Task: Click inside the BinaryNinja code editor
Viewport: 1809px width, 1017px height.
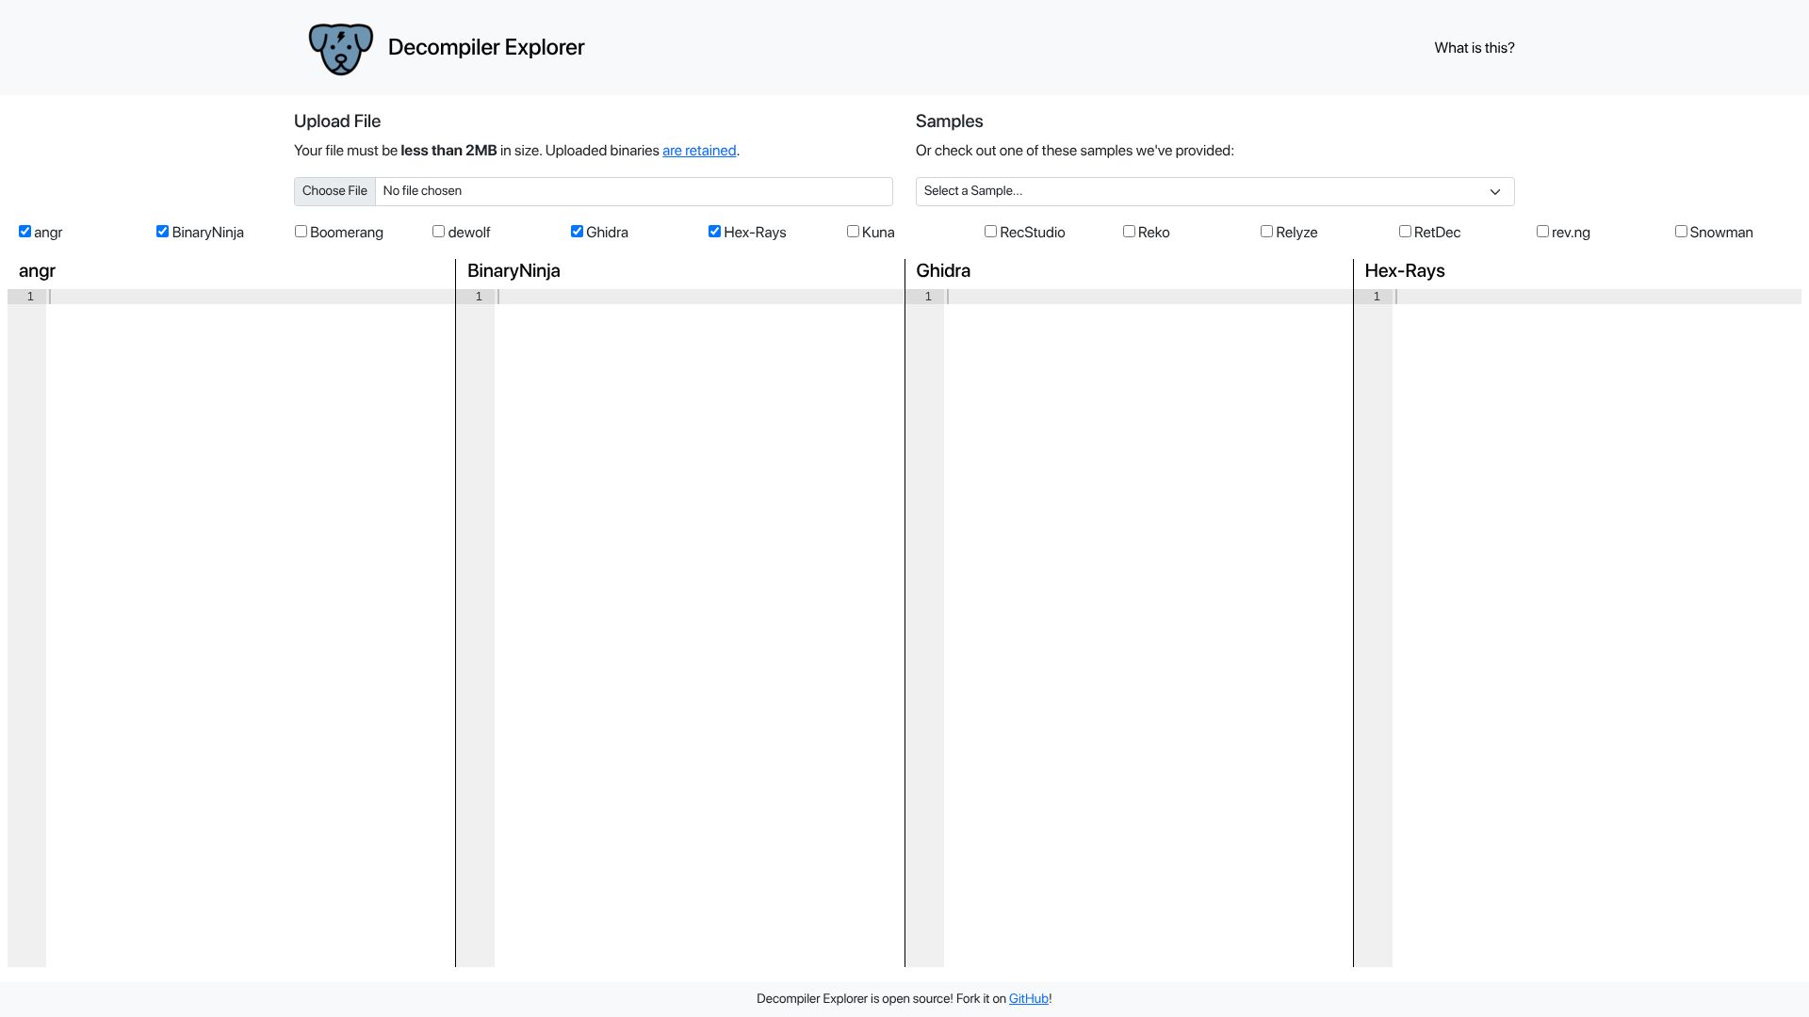Action: (x=699, y=627)
